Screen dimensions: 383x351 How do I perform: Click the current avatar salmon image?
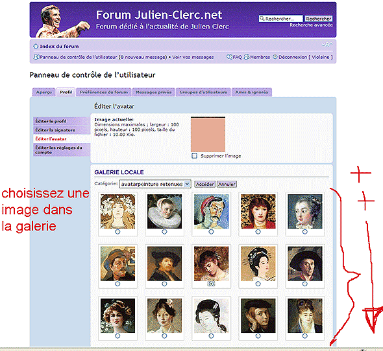point(208,135)
